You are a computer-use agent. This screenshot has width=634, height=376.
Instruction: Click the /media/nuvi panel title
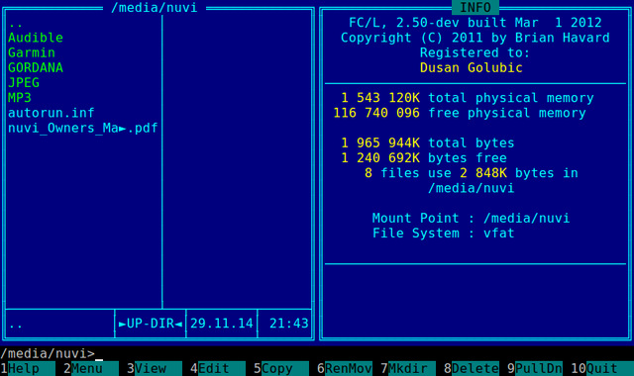tap(155, 8)
